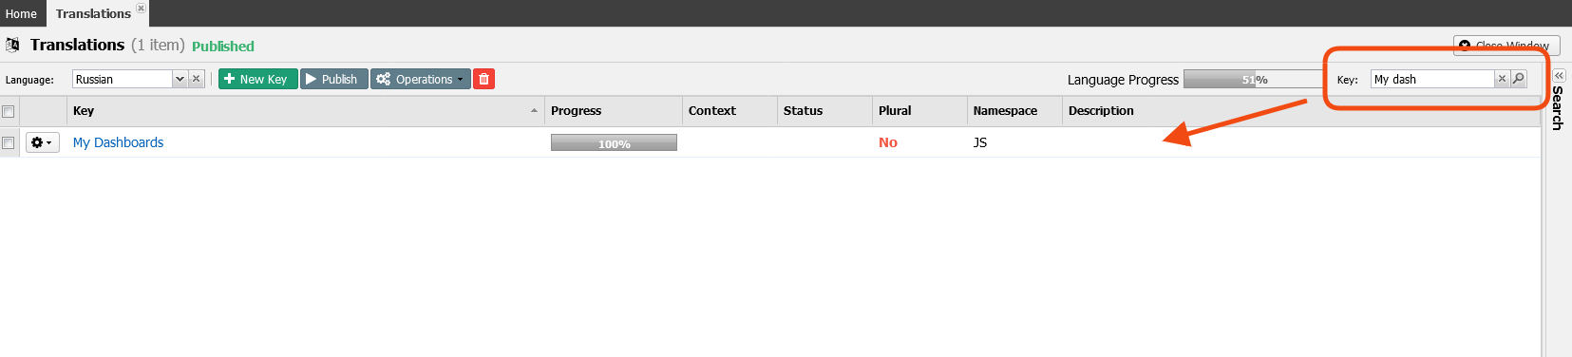Viewport: 1572px width, 357px height.
Task: Click the Translations header icon
Action: (12, 45)
